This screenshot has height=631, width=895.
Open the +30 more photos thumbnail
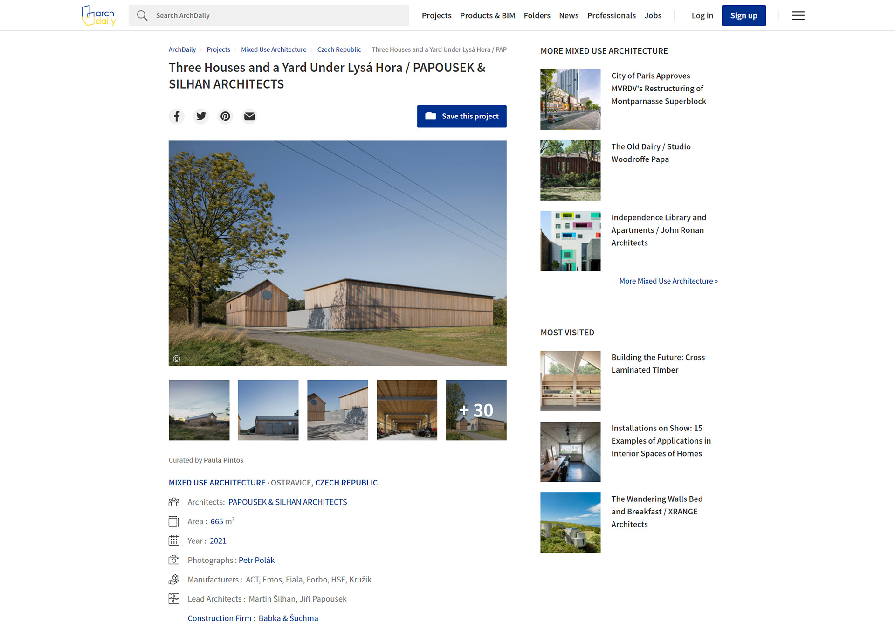click(x=476, y=410)
